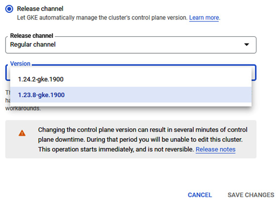
Task: Click the Release channel dropdown arrow
Action: coord(247,44)
